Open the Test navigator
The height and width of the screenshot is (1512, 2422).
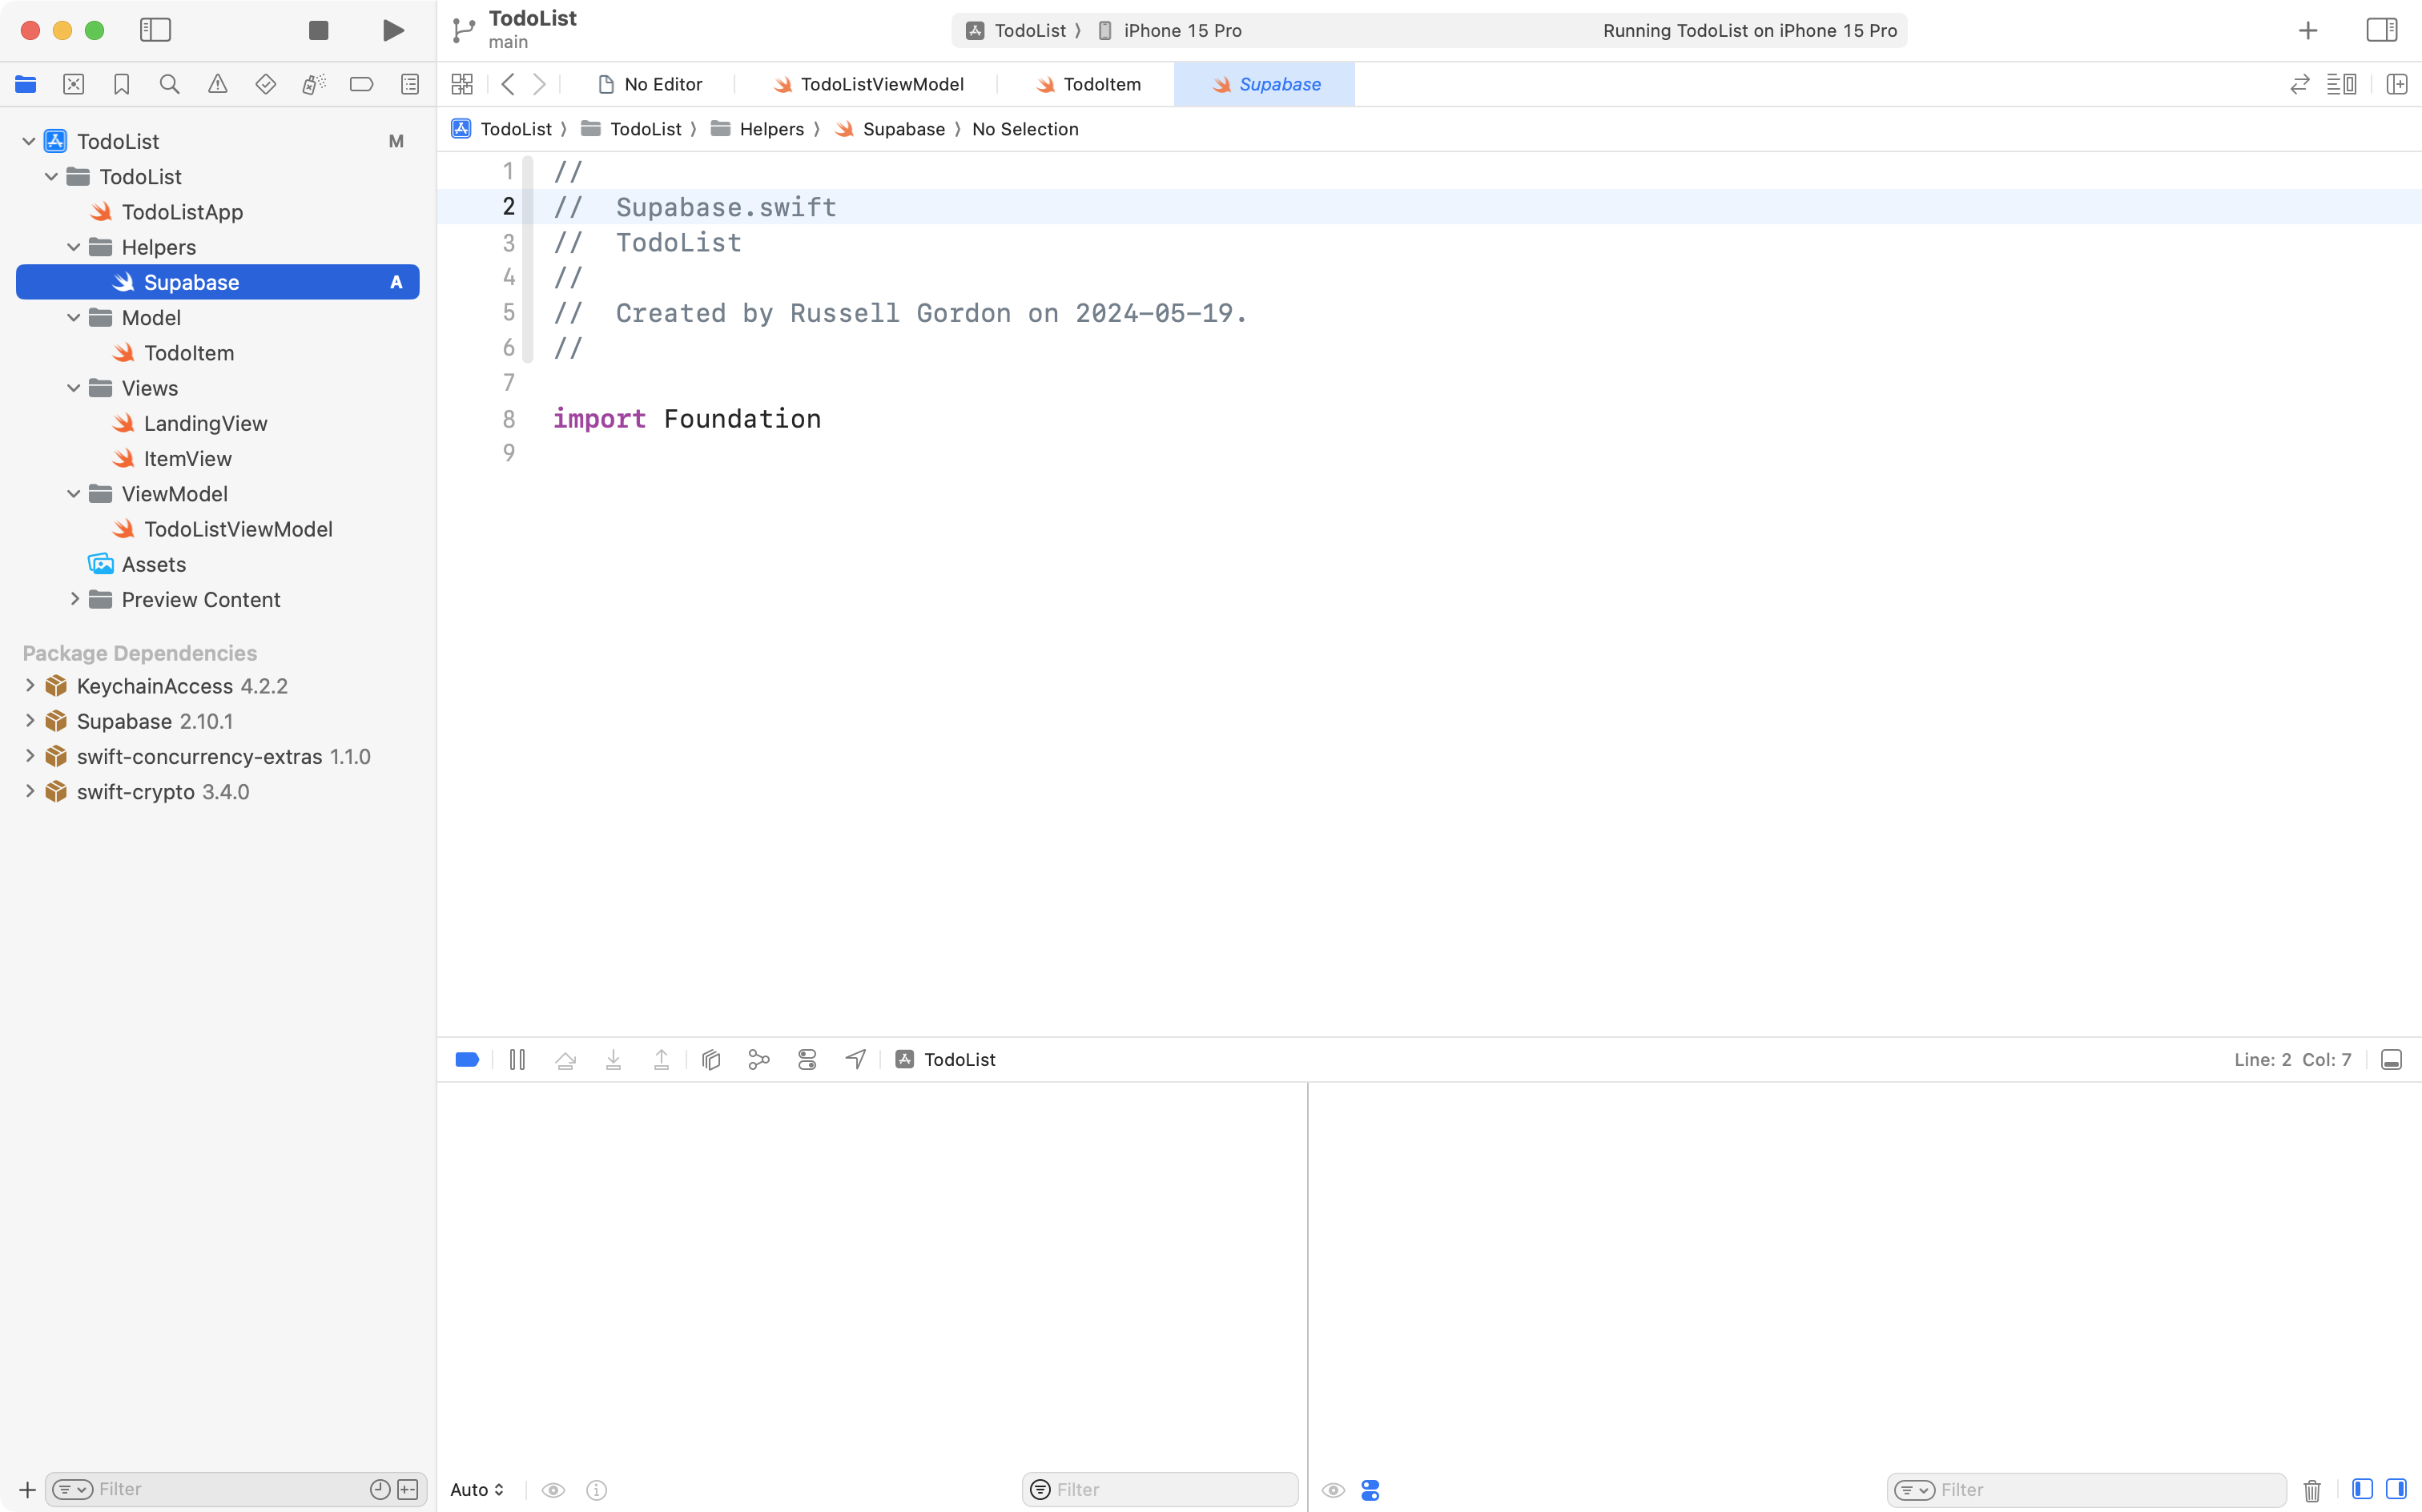pyautogui.click(x=265, y=84)
